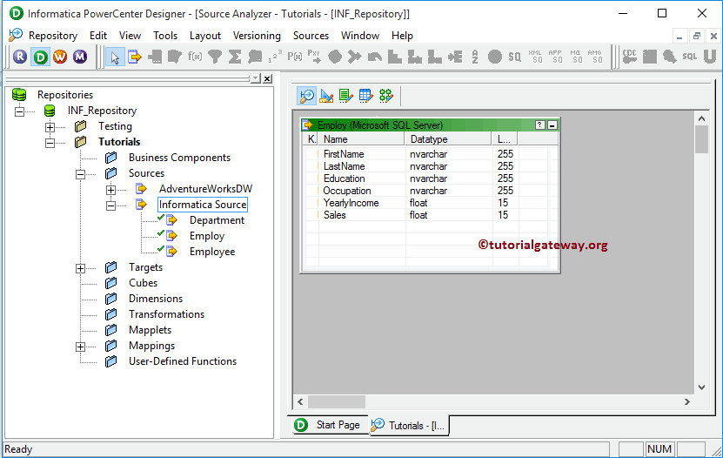Click the AMG SQ toolbar icon
The width and height of the screenshot is (723, 458).
[x=595, y=57]
